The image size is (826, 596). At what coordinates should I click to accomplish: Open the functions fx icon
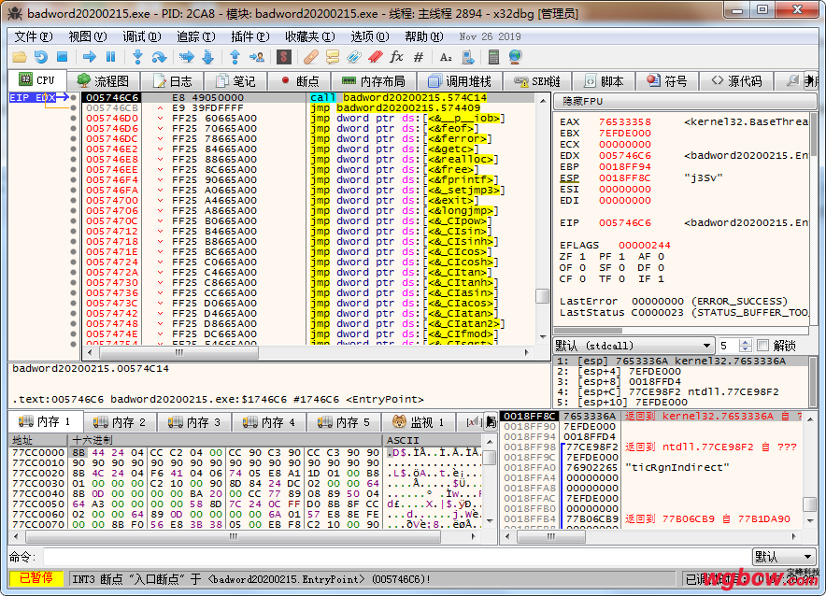[x=397, y=57]
